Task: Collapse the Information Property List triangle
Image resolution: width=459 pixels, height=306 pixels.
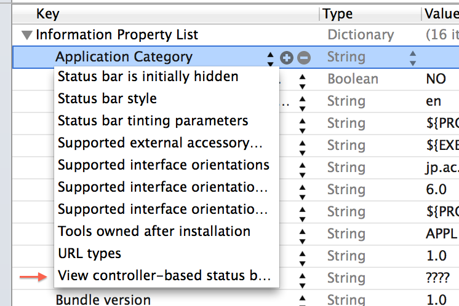Action: pos(27,35)
